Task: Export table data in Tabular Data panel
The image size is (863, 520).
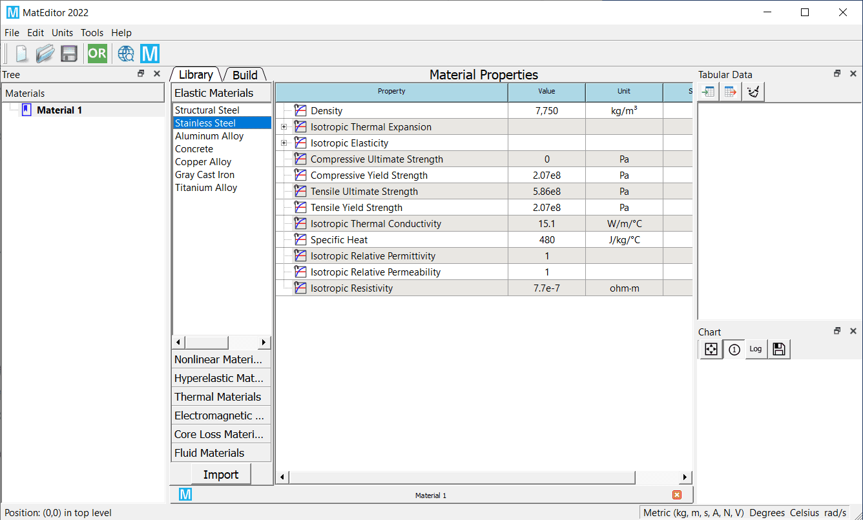Action: [x=731, y=92]
